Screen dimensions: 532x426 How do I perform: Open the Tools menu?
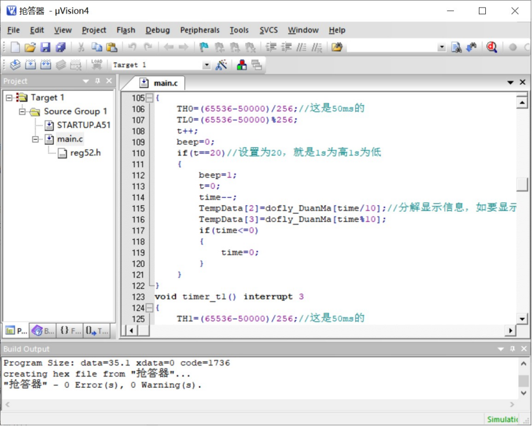(x=239, y=30)
